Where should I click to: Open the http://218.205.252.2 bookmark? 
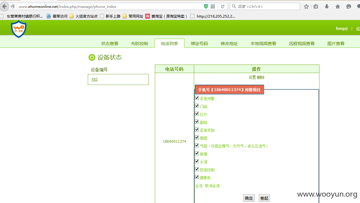(213, 16)
